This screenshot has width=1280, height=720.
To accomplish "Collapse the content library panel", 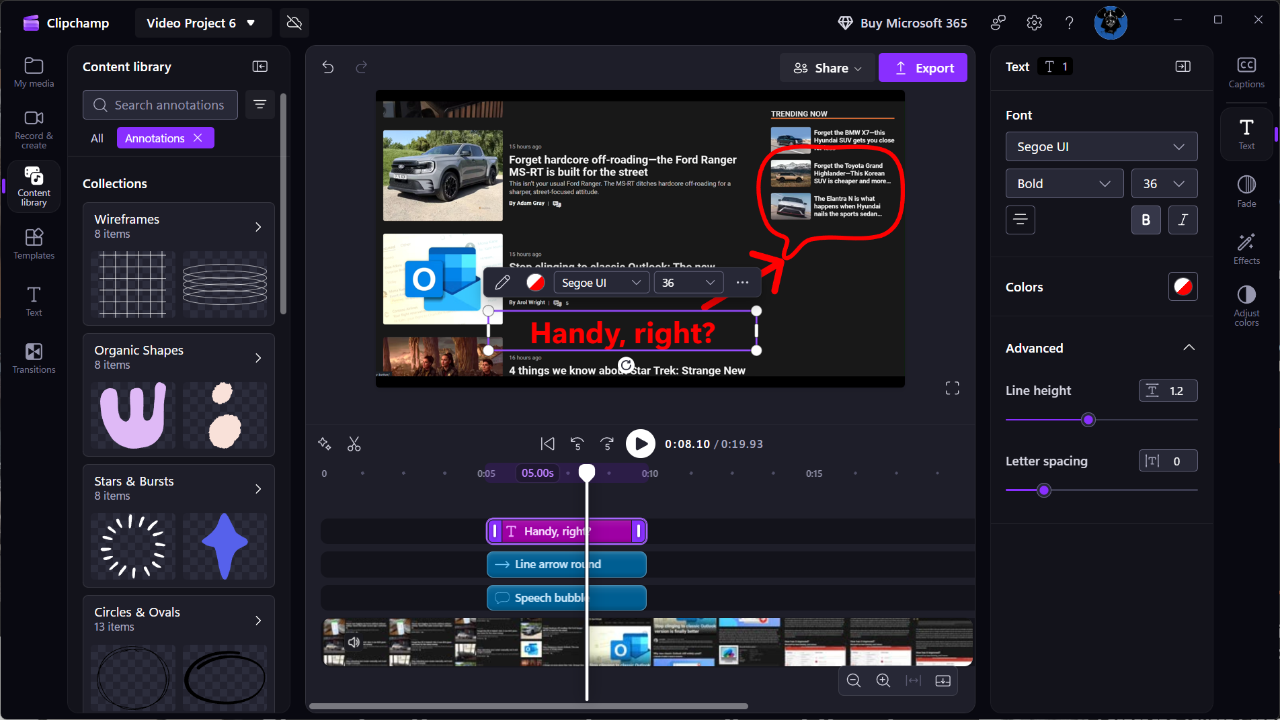I will coord(260,66).
